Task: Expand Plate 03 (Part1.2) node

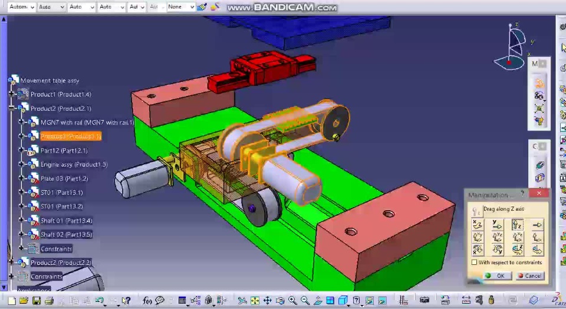Action: [x=21, y=178]
